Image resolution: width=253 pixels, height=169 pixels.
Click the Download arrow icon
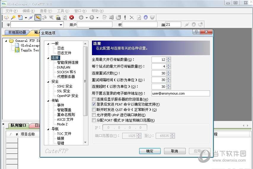click(81, 17)
